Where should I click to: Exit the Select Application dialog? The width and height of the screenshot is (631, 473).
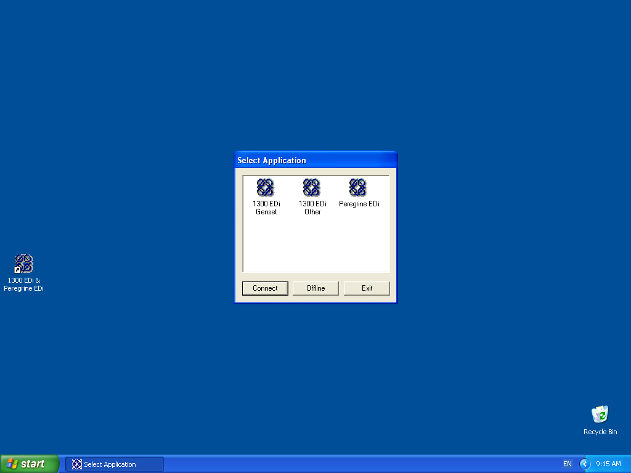[x=367, y=288]
